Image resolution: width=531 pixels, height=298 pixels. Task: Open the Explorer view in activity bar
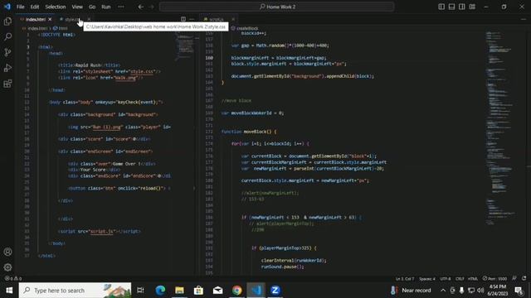click(x=7, y=22)
